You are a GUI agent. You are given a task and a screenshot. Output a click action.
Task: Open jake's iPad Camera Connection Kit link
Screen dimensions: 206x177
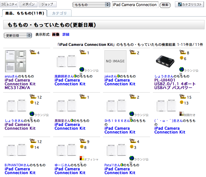(120, 82)
